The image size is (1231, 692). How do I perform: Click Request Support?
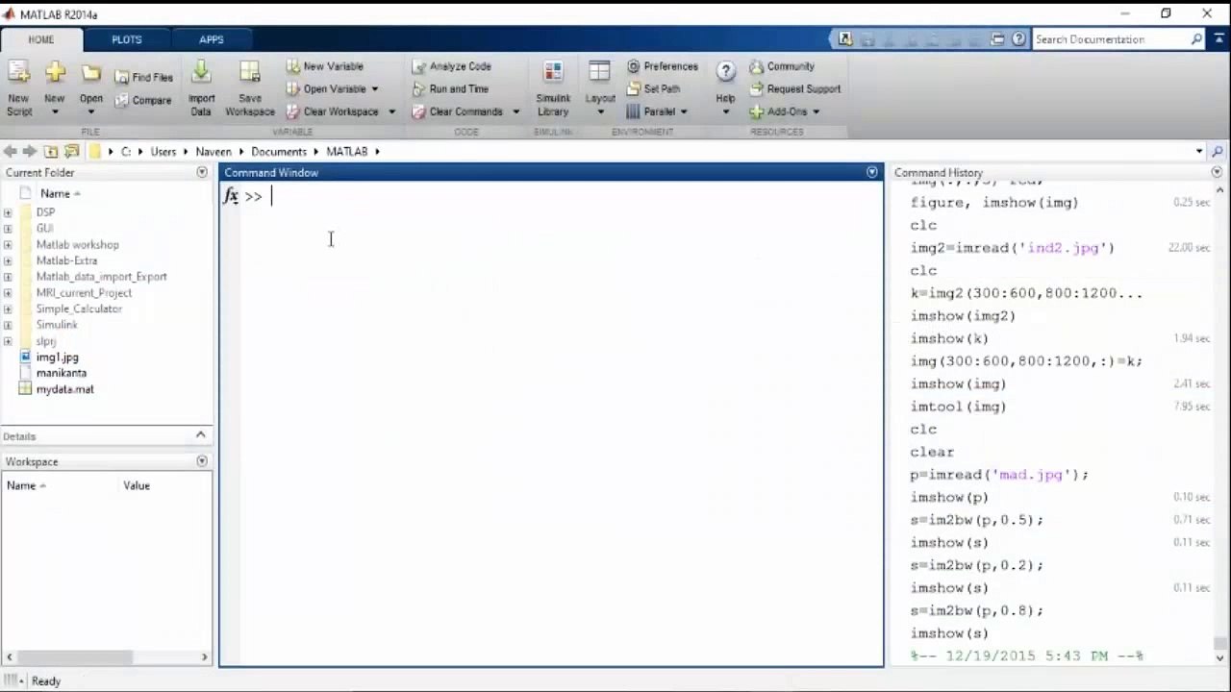pyautogui.click(x=795, y=88)
